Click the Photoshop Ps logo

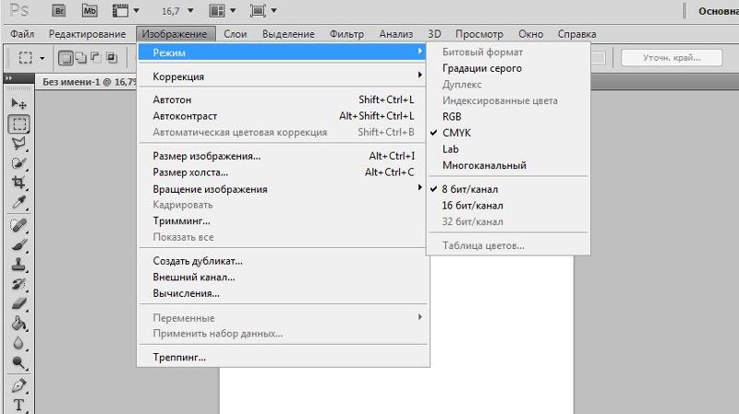click(x=18, y=10)
